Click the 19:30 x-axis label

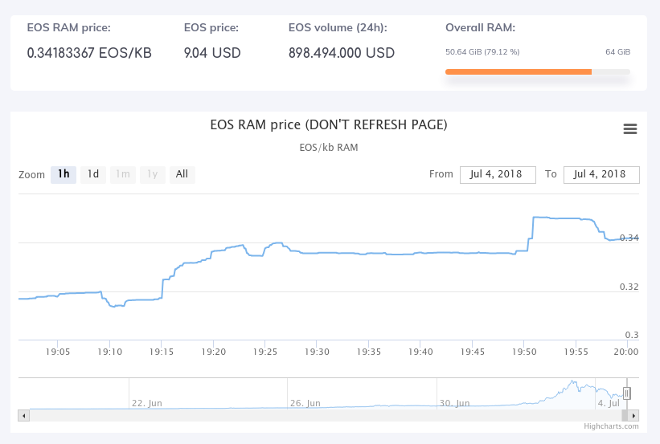(x=317, y=352)
